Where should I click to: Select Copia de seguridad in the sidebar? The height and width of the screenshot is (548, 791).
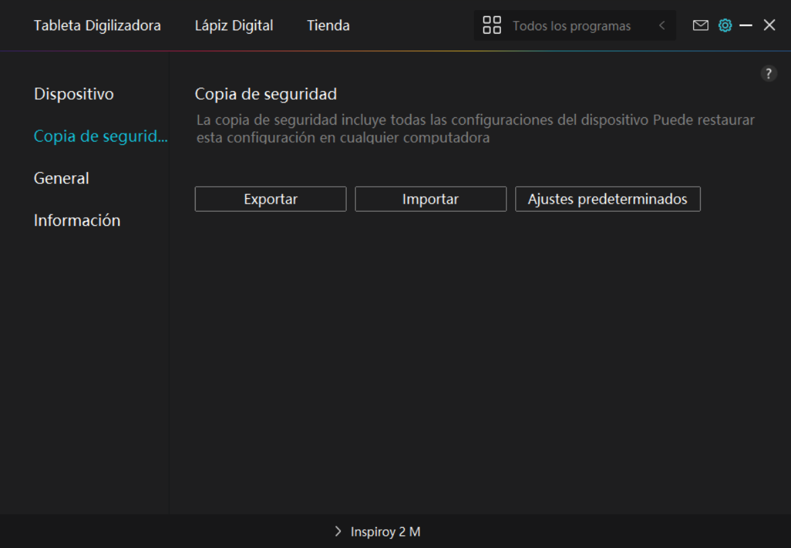click(x=100, y=136)
